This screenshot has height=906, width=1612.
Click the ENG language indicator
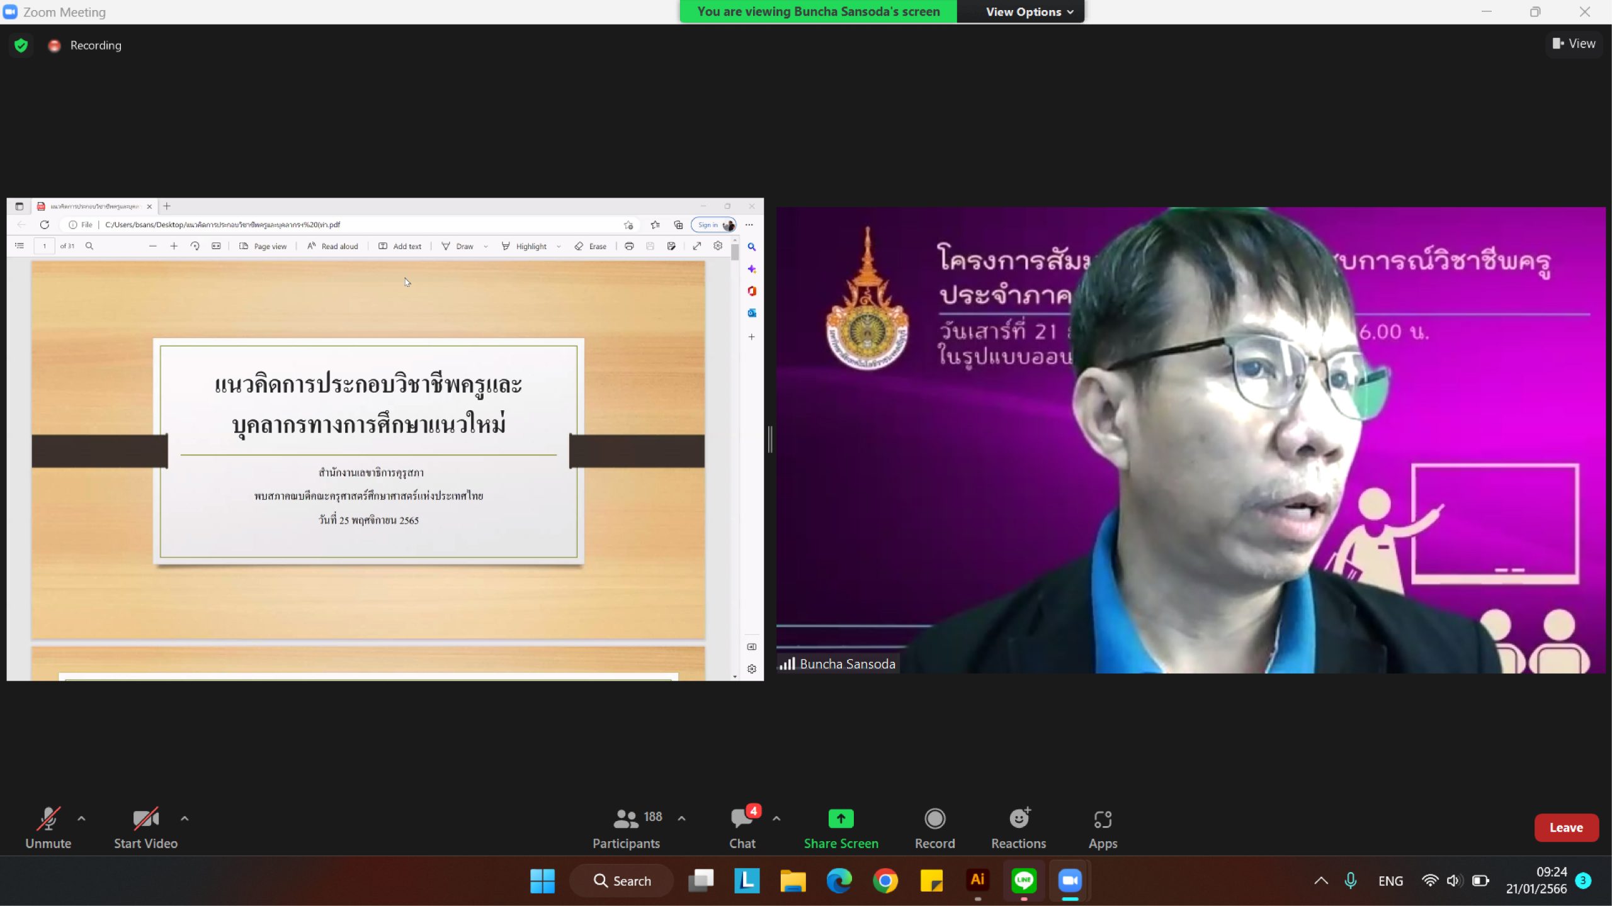click(1390, 881)
